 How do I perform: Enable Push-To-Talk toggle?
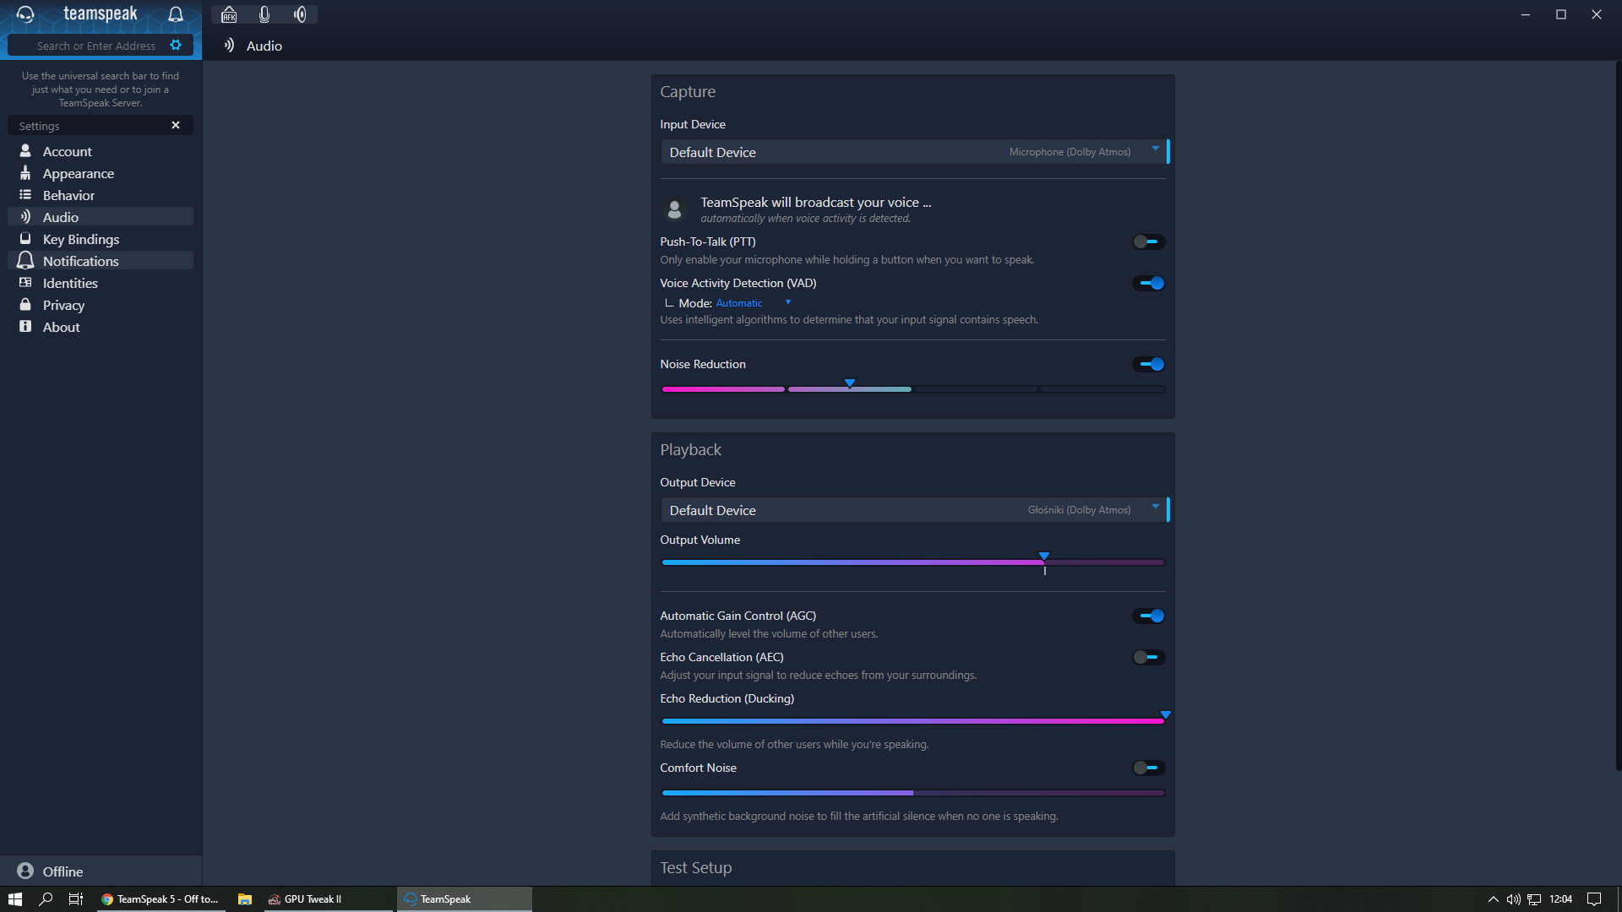click(x=1148, y=242)
